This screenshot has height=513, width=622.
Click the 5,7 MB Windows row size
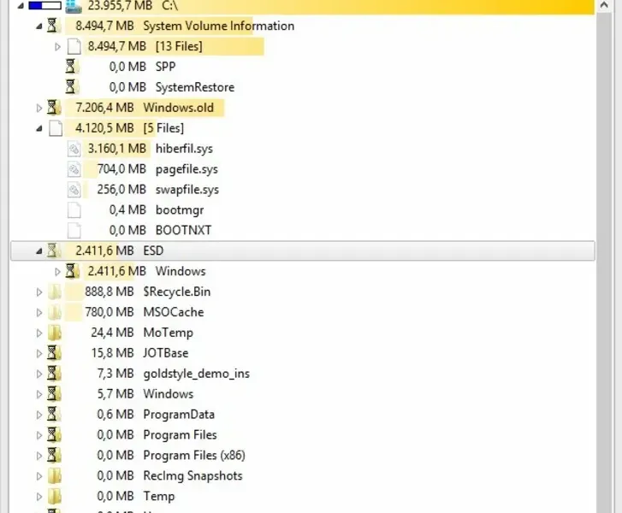click(116, 394)
